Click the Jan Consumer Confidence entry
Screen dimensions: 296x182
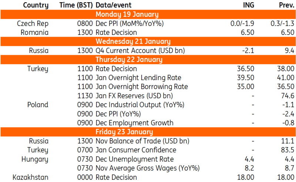(x=136, y=150)
